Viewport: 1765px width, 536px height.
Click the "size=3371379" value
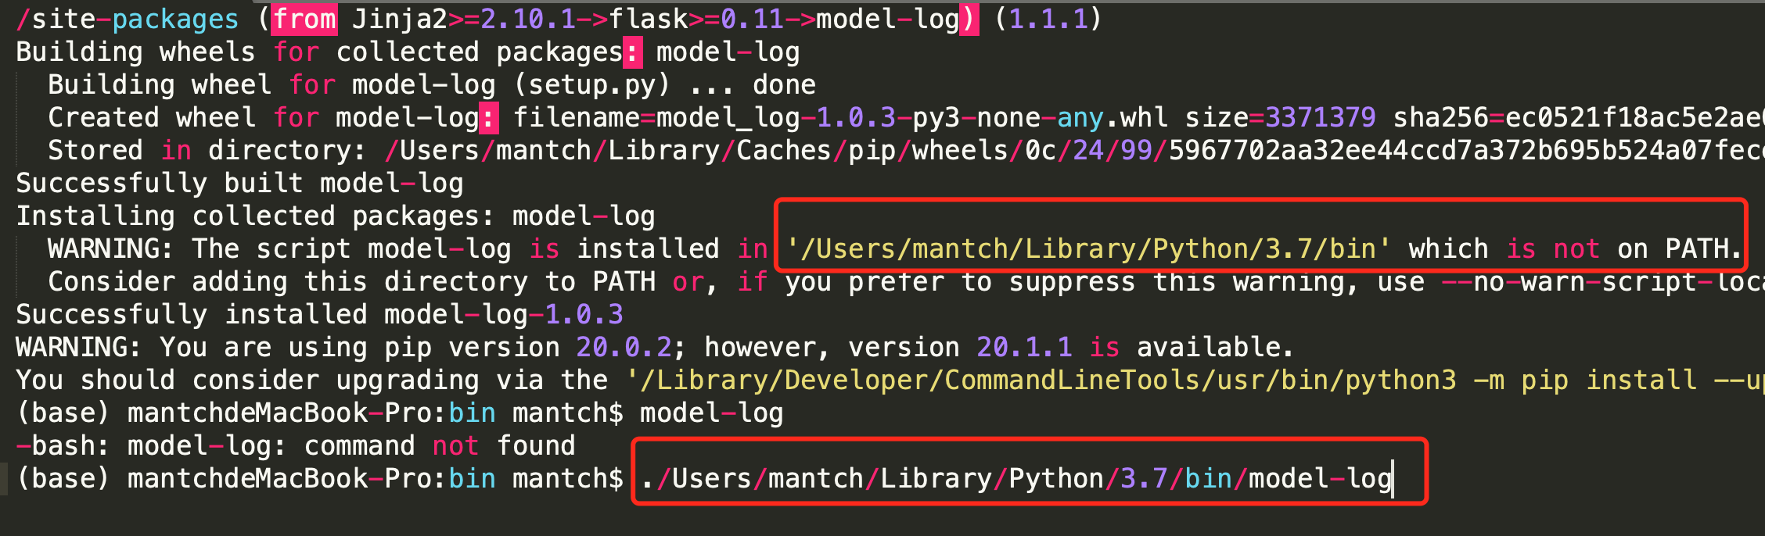(x=1280, y=118)
